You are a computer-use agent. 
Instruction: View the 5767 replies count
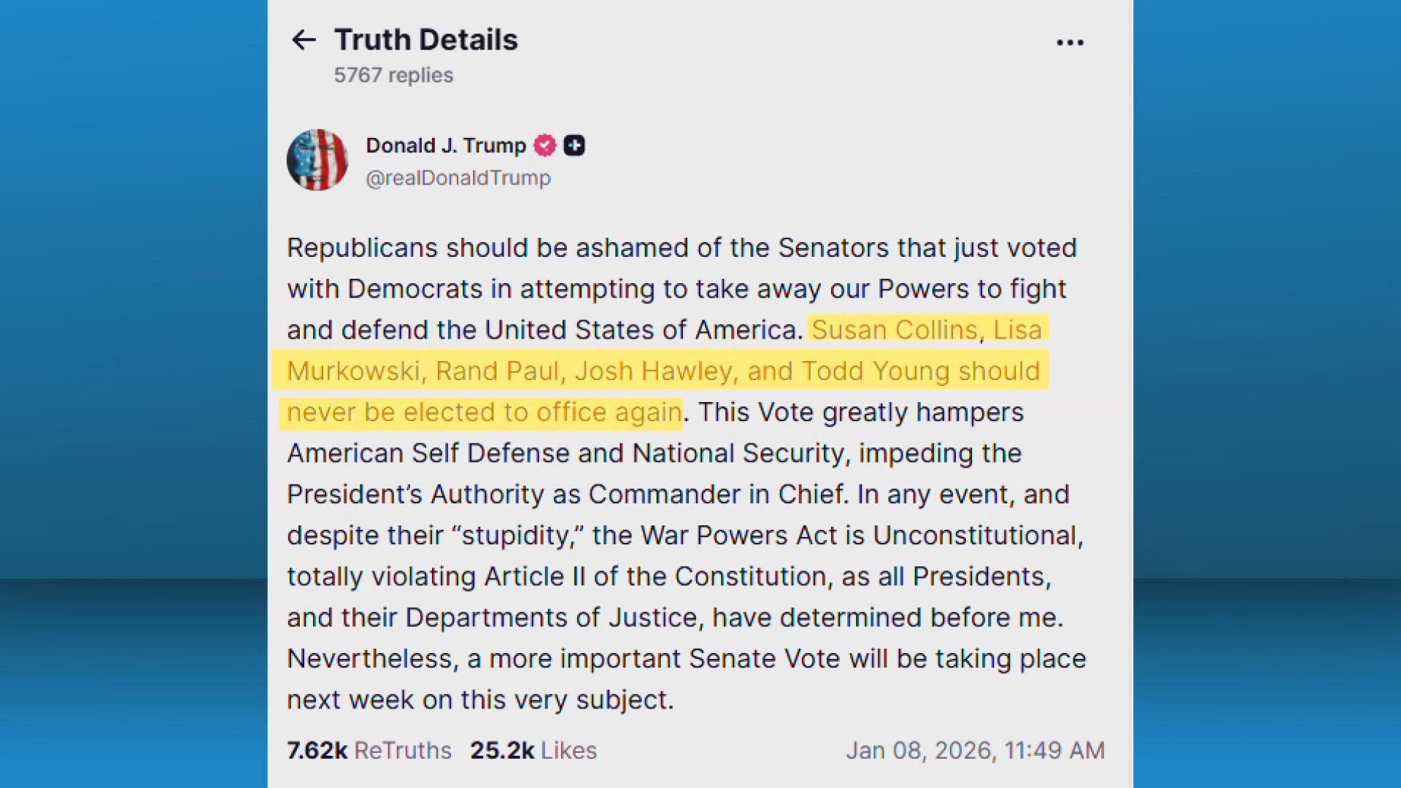pyautogui.click(x=393, y=75)
